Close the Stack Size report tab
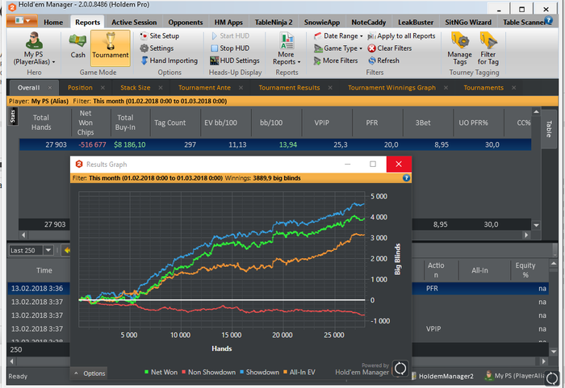 [161, 88]
